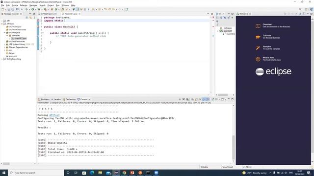The height and width of the screenshot is (176, 314).
Task: Expand the API project node
Action: click(2, 21)
